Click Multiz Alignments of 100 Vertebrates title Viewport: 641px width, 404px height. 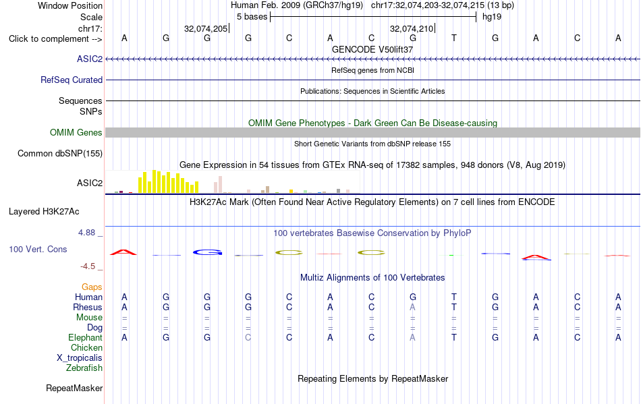click(x=372, y=278)
